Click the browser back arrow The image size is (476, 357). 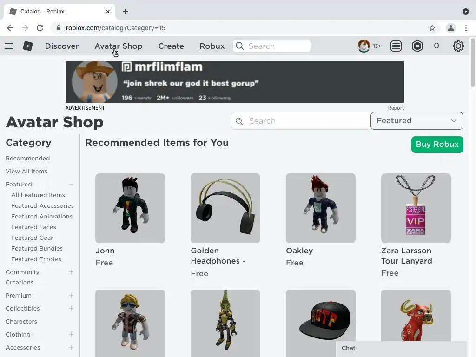click(10, 28)
